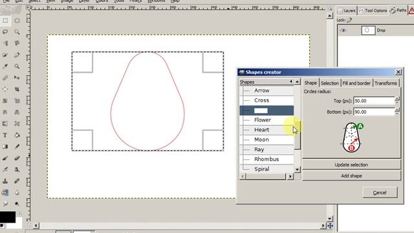414x233 pixels.
Task: Select the Blend gradient tool
Action: 5,146
